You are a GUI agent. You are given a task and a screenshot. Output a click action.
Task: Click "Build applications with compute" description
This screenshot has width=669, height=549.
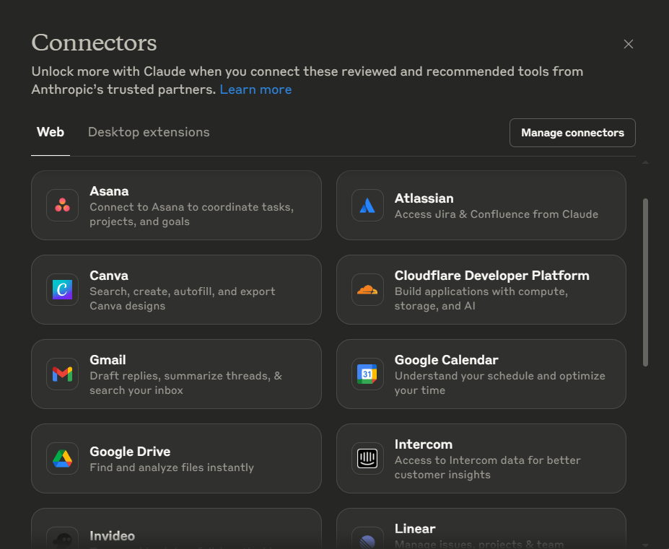[x=481, y=299]
